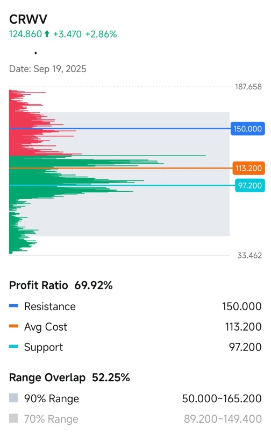Select the 70% Range swatch
Image resolution: width=271 pixels, height=434 pixels.
[x=13, y=418]
